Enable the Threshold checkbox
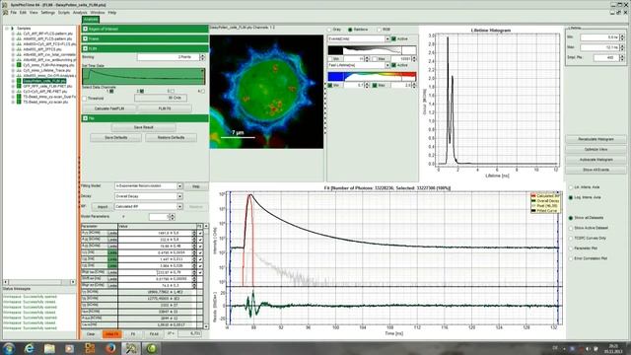The image size is (631, 355). tap(85, 99)
